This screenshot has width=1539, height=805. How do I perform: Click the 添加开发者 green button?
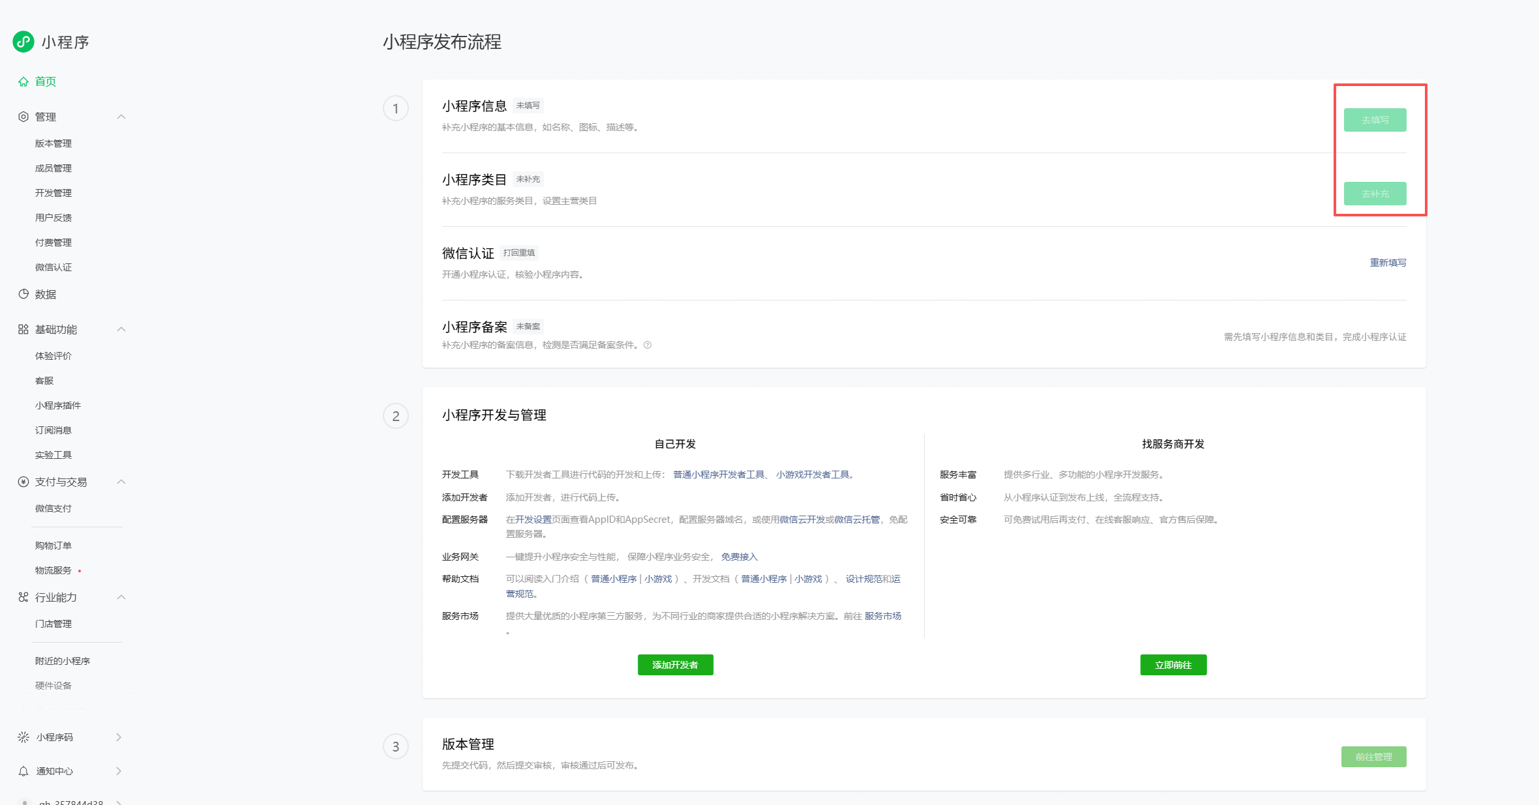tap(675, 665)
